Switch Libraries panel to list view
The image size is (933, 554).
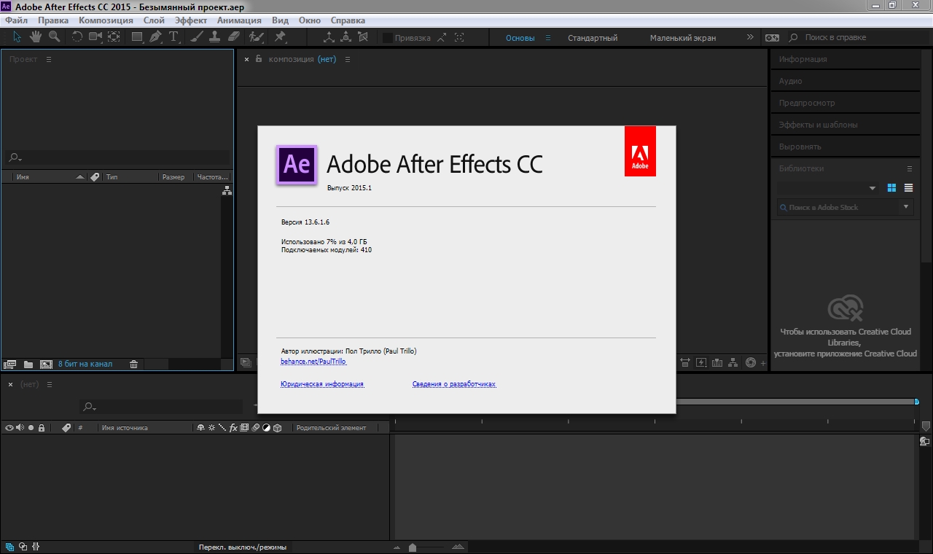click(908, 188)
